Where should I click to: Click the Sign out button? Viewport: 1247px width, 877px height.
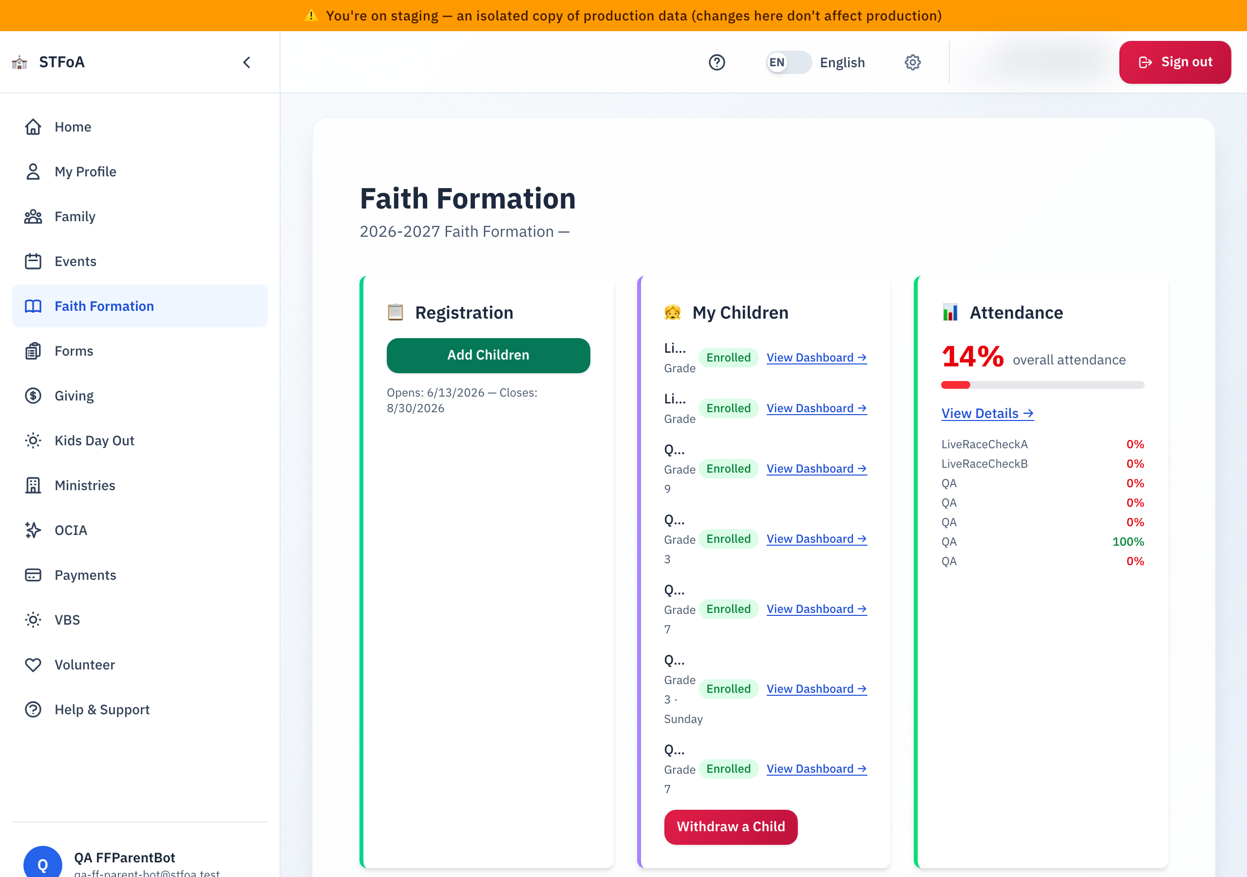click(x=1175, y=62)
